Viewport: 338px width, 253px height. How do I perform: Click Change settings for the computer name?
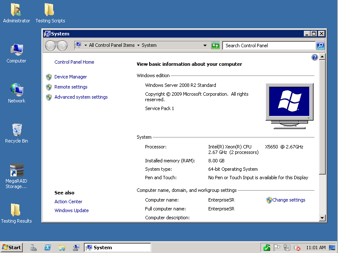click(x=288, y=200)
